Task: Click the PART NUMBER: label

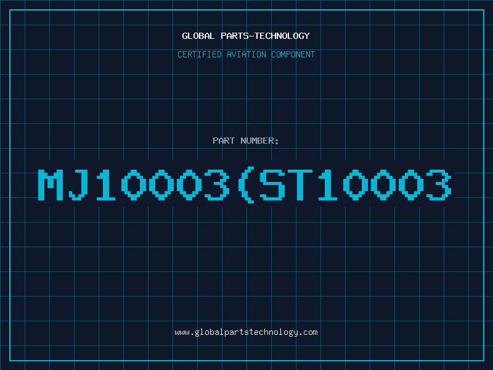Action: pos(246,141)
